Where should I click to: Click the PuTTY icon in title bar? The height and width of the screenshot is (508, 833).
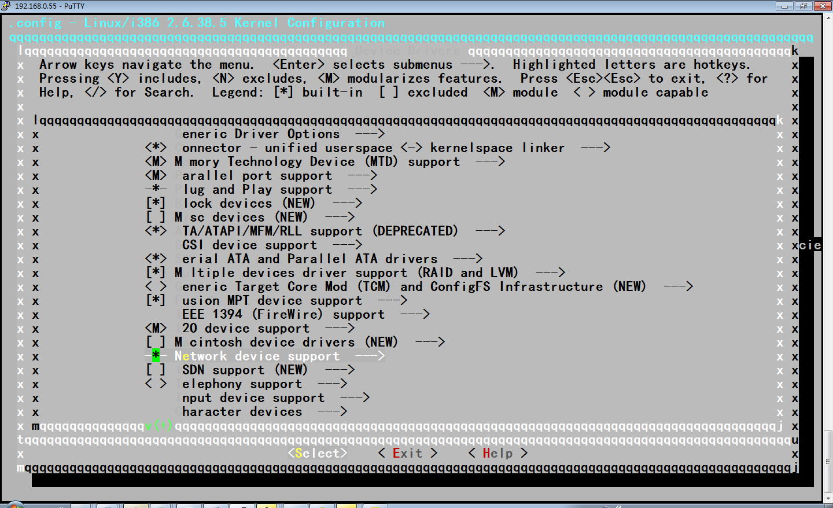(x=5, y=6)
